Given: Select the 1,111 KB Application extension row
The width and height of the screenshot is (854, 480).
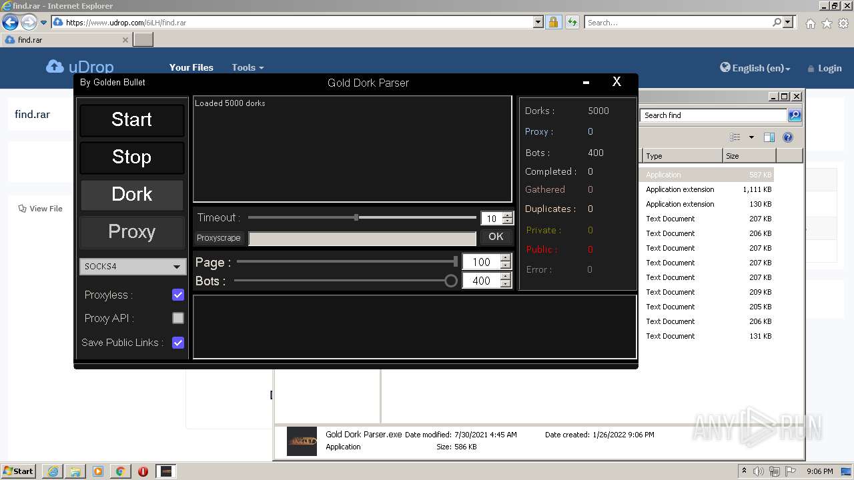Looking at the screenshot, I should click(707, 189).
